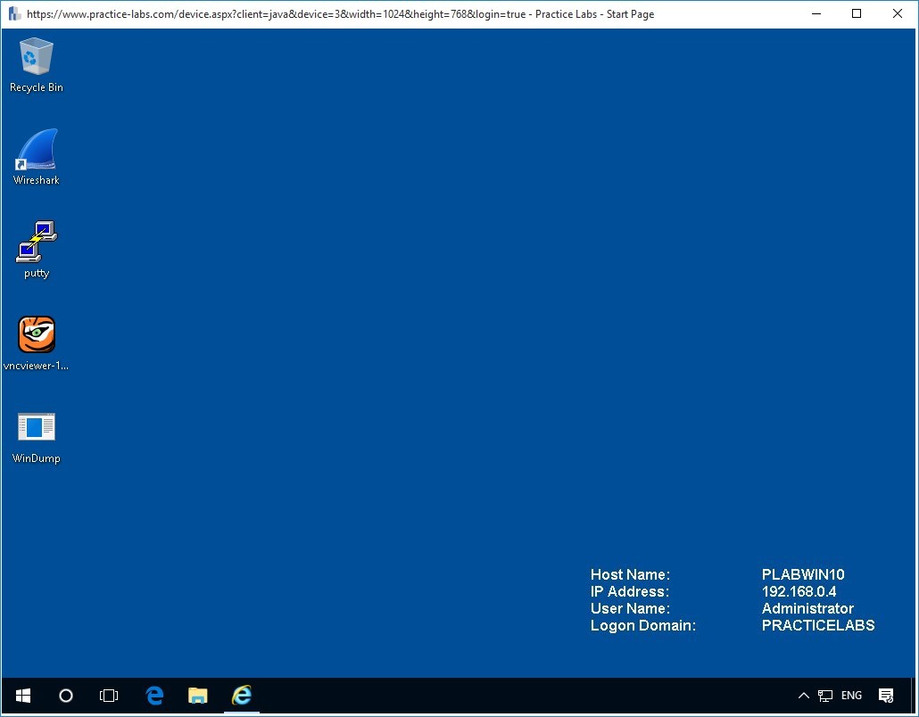Toggle the Action Center panel open
This screenshot has width=919, height=717.
(886, 696)
